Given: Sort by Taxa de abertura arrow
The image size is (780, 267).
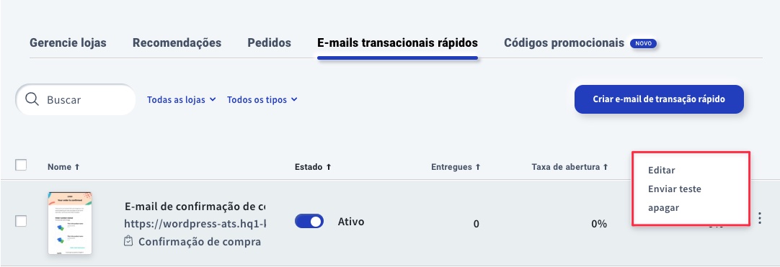Looking at the screenshot, I should [606, 167].
